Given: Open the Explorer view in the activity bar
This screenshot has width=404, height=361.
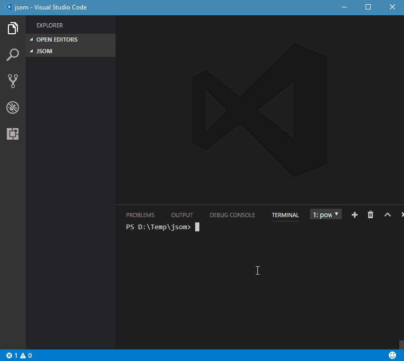Looking at the screenshot, I should pos(13,28).
